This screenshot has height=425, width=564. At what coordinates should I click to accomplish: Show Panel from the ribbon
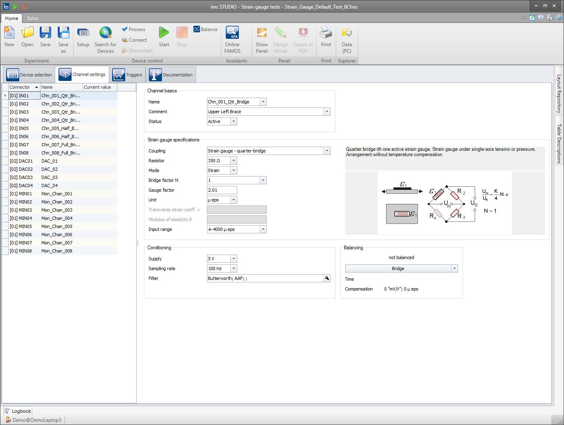pos(262,40)
